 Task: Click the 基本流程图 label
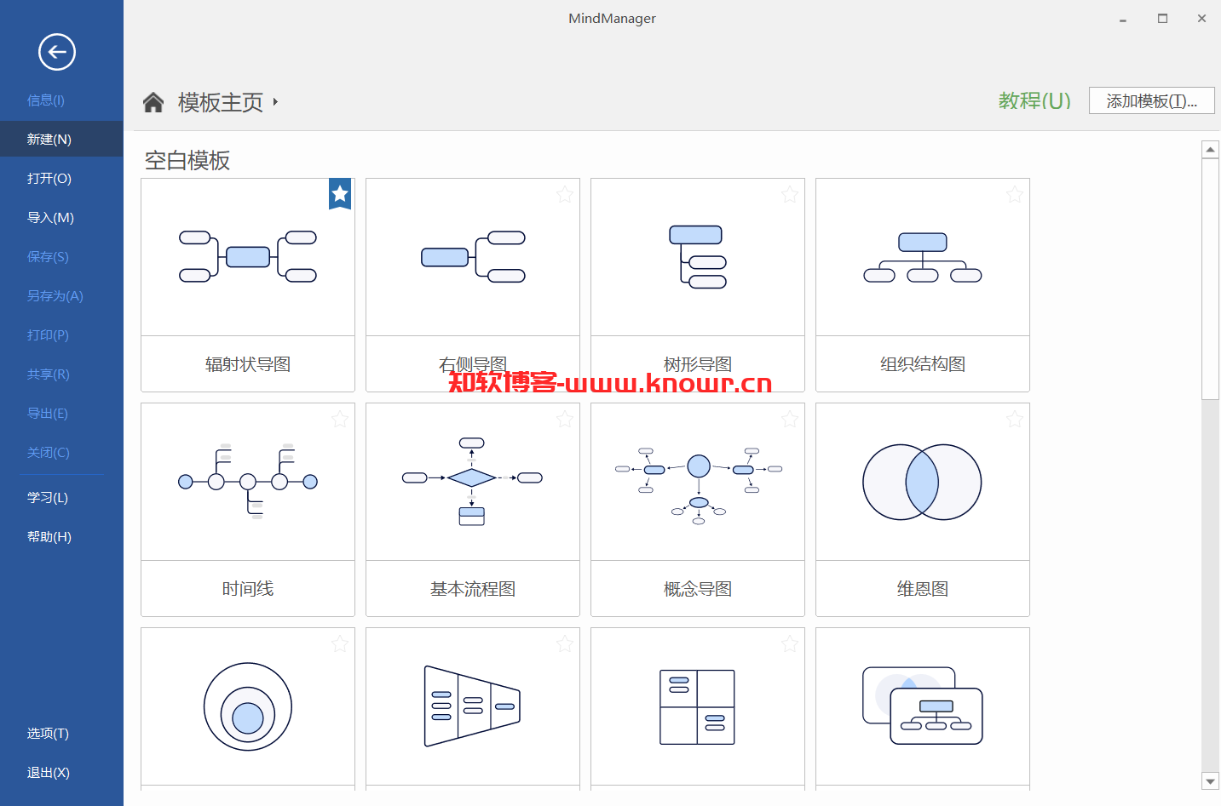tap(473, 589)
